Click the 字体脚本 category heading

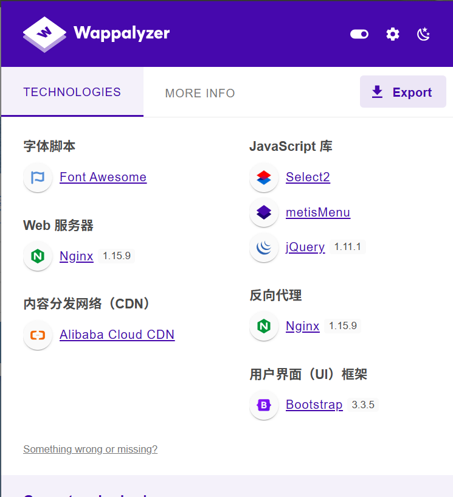pos(49,147)
